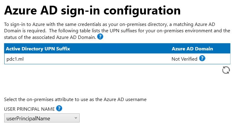This screenshot has height=130, width=245.
Task: Select the Azure AD Domain column header
Action: point(192,49)
